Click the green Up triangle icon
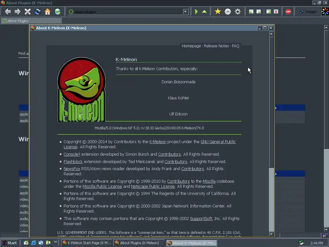The image size is (329, 247). (x=204, y=12)
